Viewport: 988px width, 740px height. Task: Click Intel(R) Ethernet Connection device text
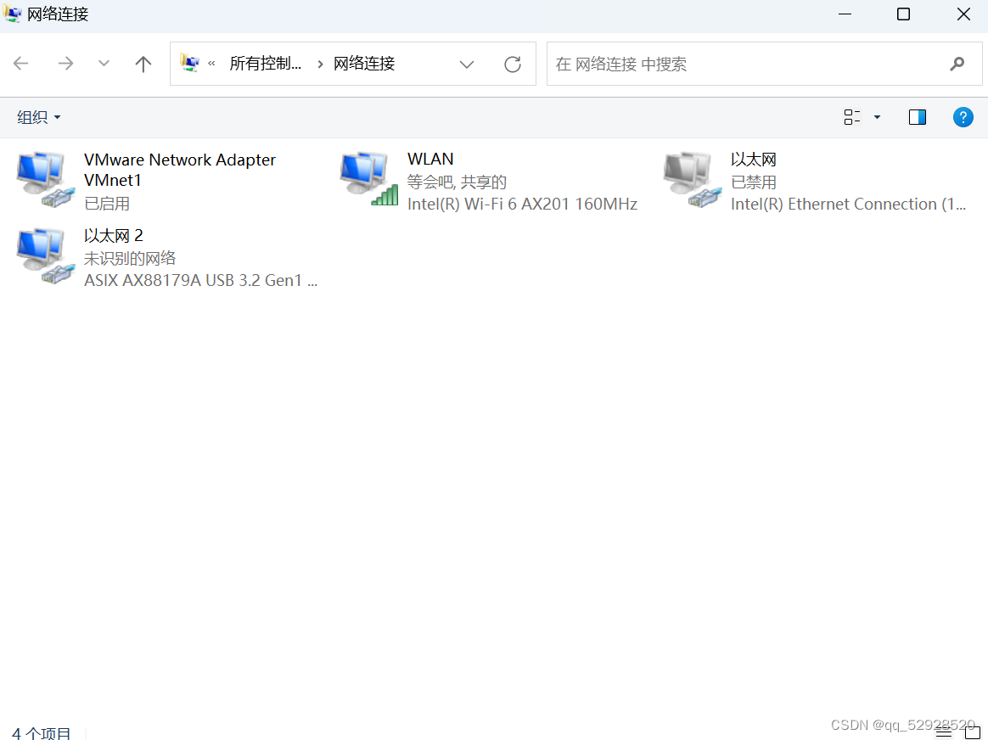coord(848,204)
